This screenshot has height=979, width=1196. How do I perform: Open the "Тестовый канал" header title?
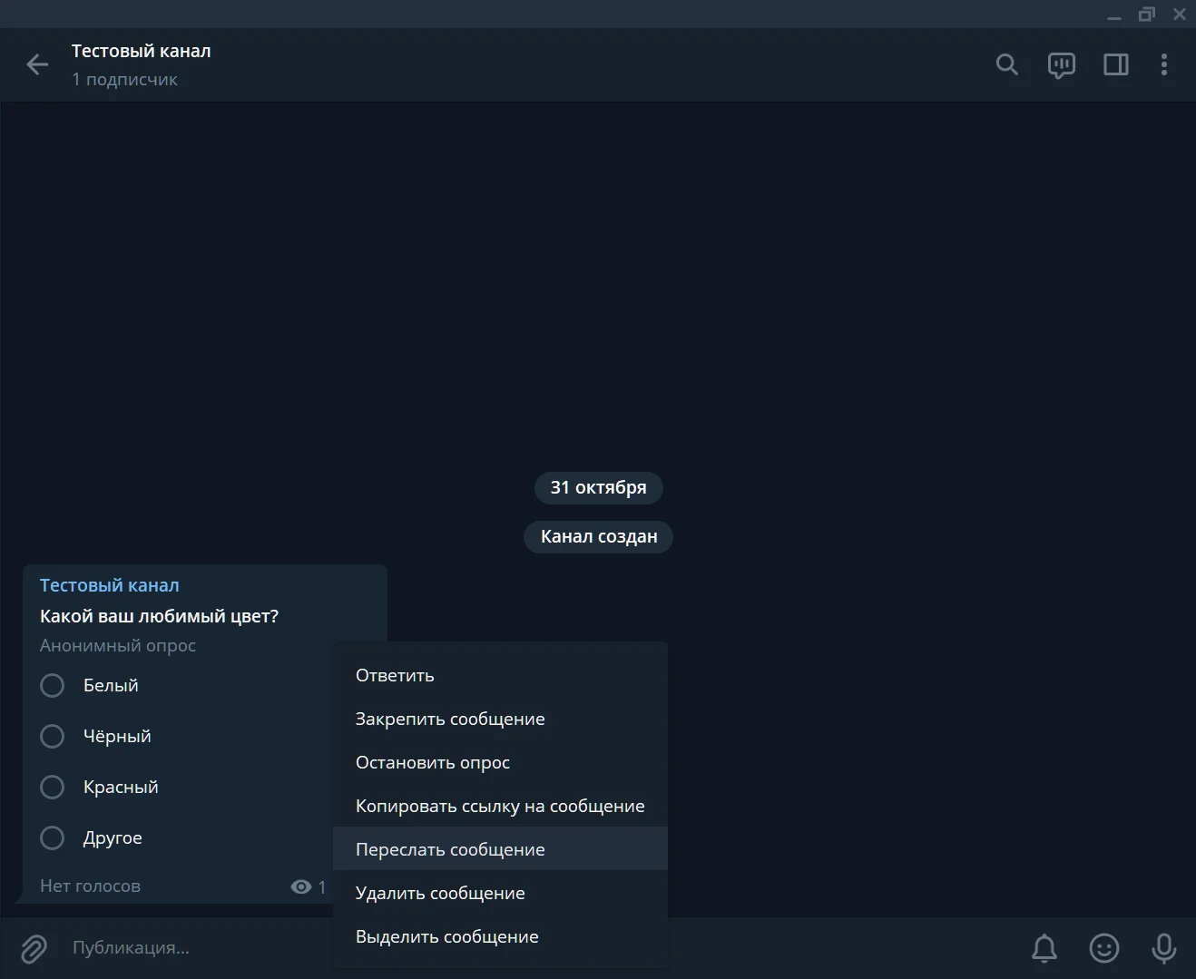pyautogui.click(x=142, y=52)
